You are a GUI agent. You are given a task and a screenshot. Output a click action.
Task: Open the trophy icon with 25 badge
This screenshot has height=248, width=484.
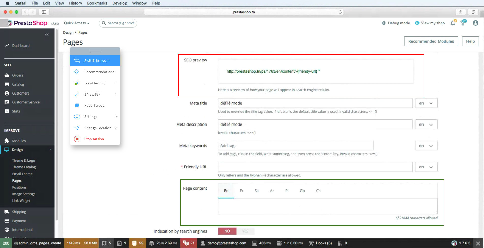click(463, 23)
